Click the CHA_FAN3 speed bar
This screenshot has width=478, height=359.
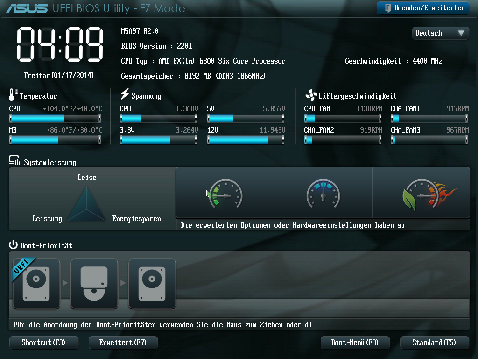(x=429, y=140)
